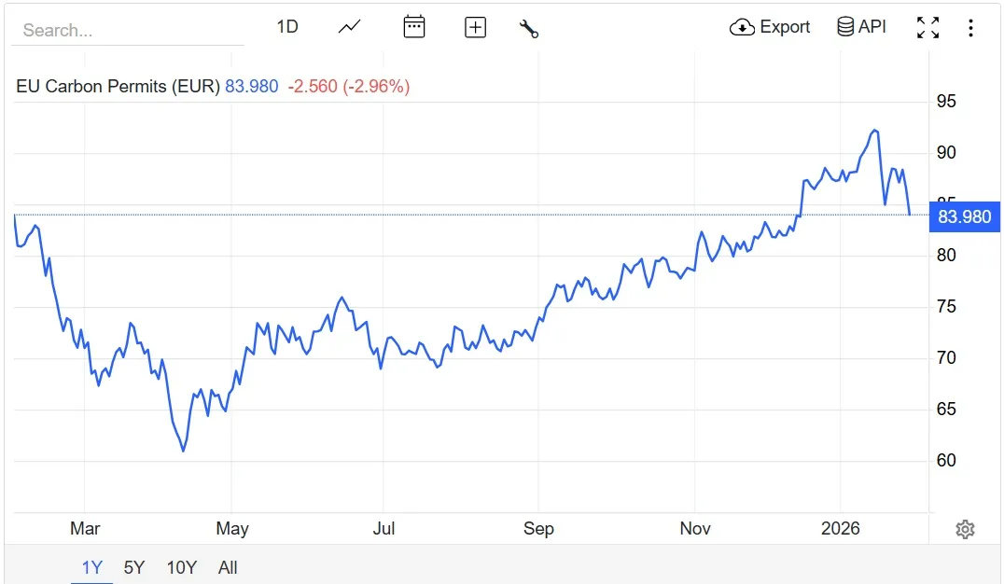Select the 10Y time range
This screenshot has height=584, width=1004.
181,567
